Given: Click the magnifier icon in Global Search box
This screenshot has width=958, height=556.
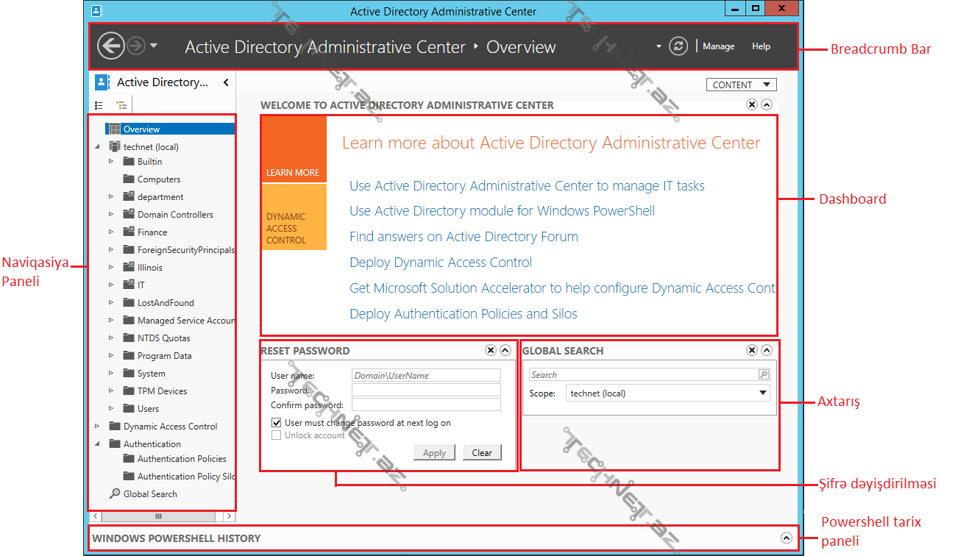Looking at the screenshot, I should coord(763,374).
